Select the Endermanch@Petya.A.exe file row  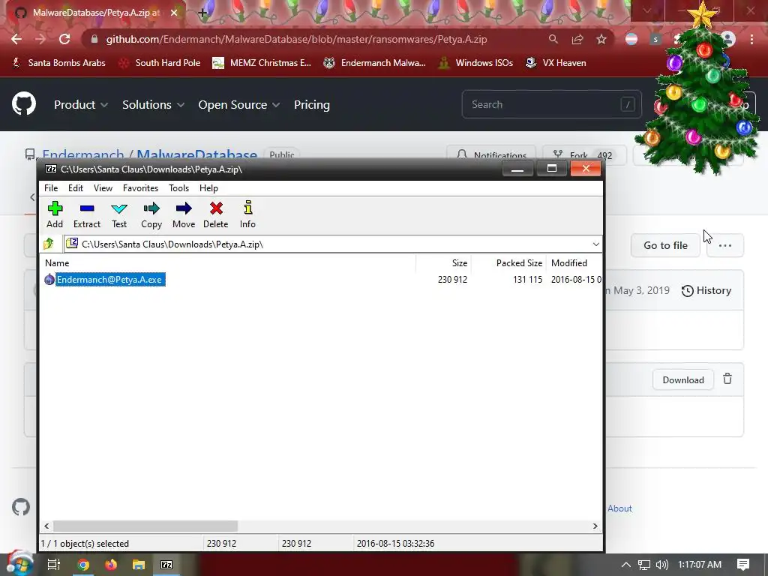pyautogui.click(x=321, y=279)
